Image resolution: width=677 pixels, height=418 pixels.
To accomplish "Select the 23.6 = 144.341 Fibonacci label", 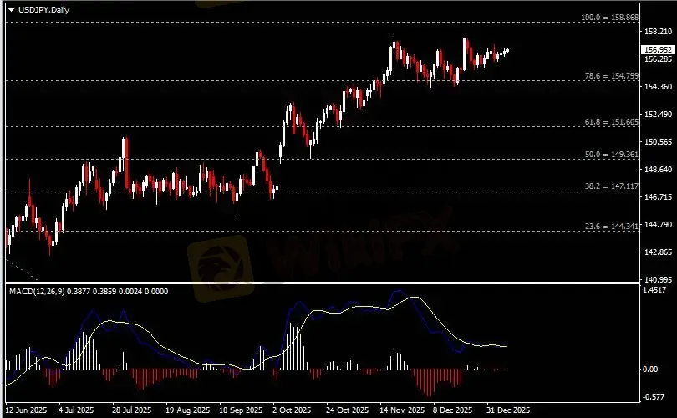I will 611,227.
